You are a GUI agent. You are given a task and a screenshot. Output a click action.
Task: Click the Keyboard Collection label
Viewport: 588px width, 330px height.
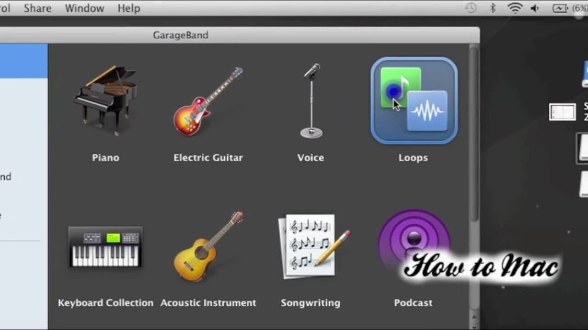point(106,303)
